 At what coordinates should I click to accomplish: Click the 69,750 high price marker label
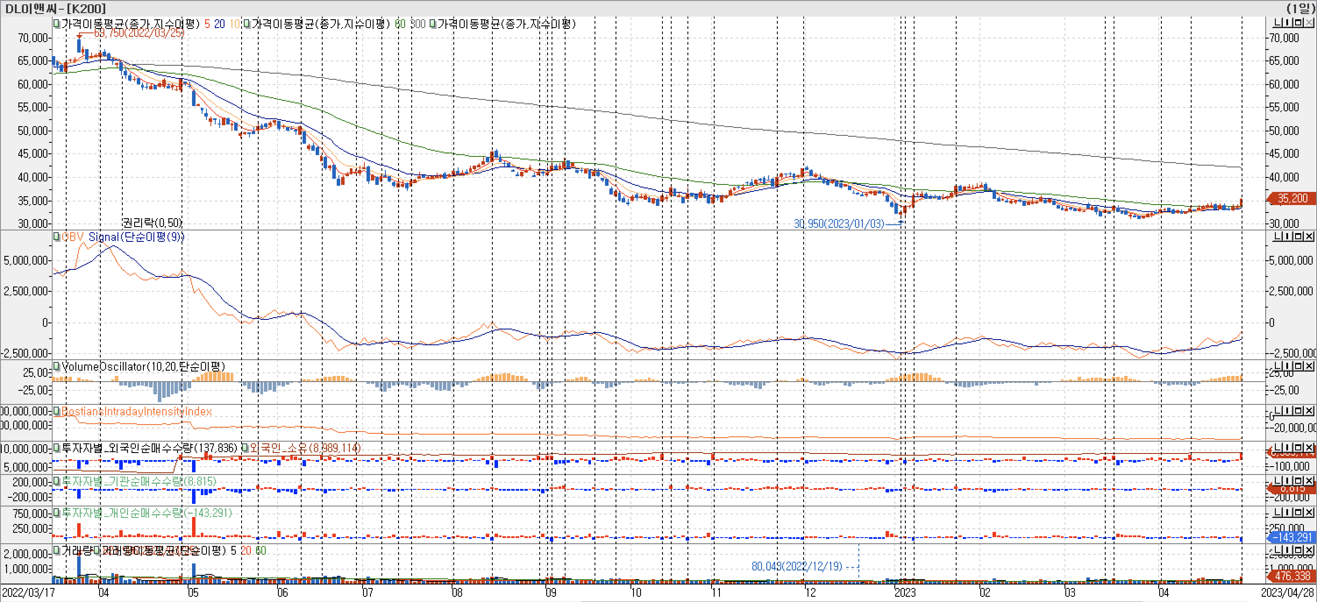139,33
